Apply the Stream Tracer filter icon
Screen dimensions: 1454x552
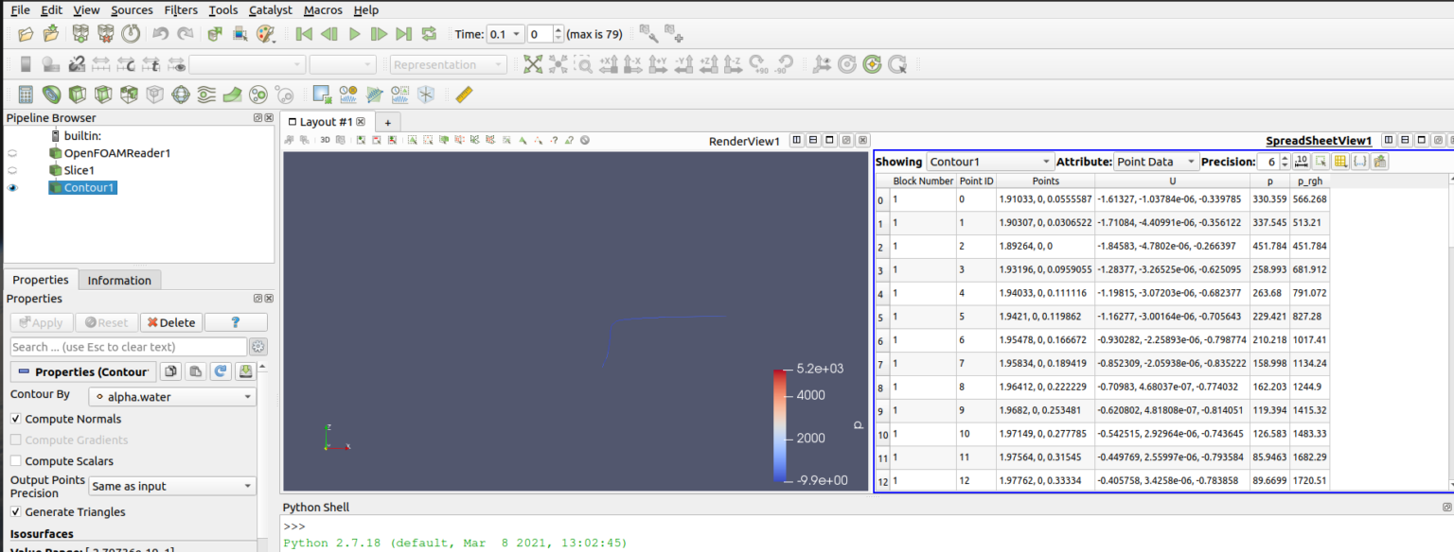[x=206, y=95]
